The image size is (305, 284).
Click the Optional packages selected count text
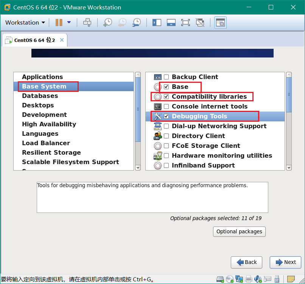point(216,218)
